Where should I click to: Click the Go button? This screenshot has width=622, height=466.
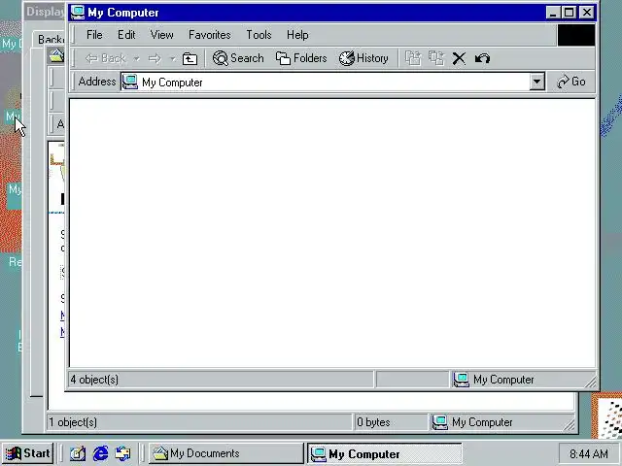[571, 82]
